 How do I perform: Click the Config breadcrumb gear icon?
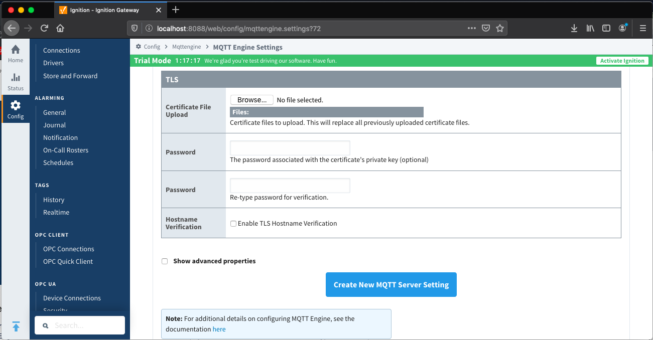click(x=139, y=47)
